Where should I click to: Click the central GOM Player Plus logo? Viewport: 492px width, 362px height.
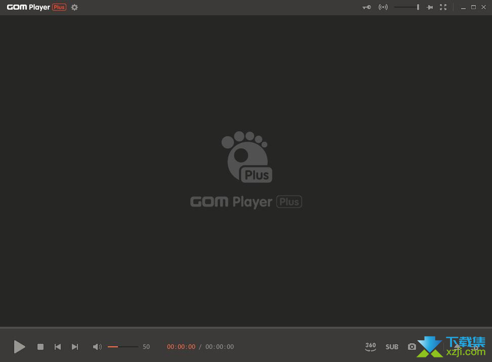coord(246,170)
